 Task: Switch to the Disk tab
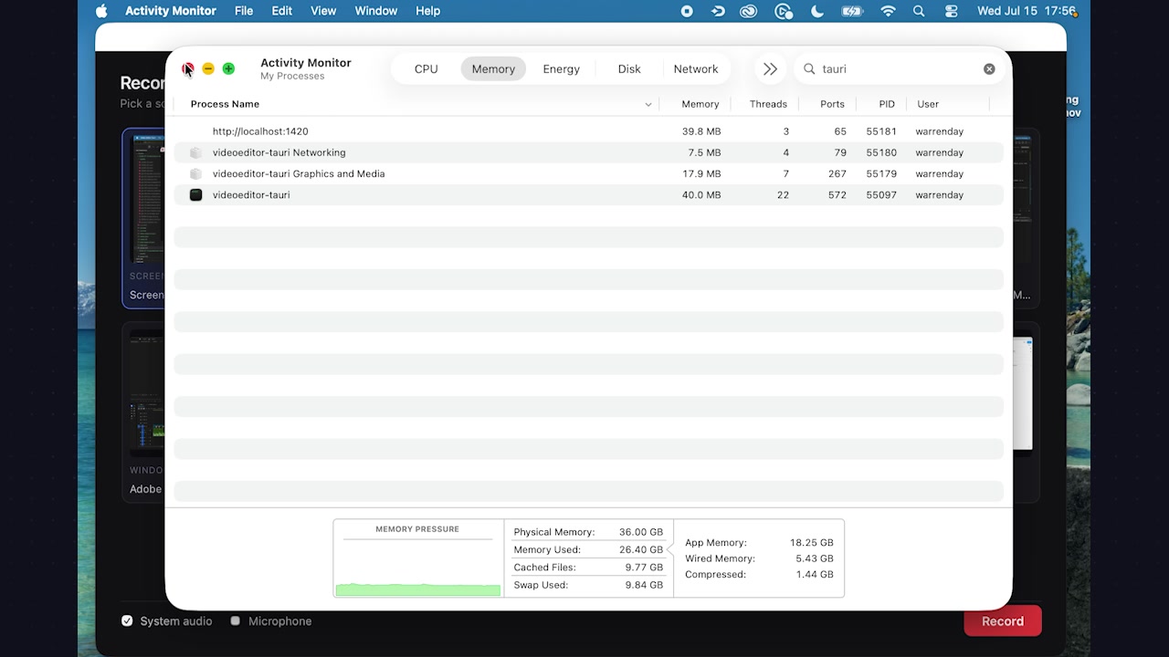pos(629,68)
